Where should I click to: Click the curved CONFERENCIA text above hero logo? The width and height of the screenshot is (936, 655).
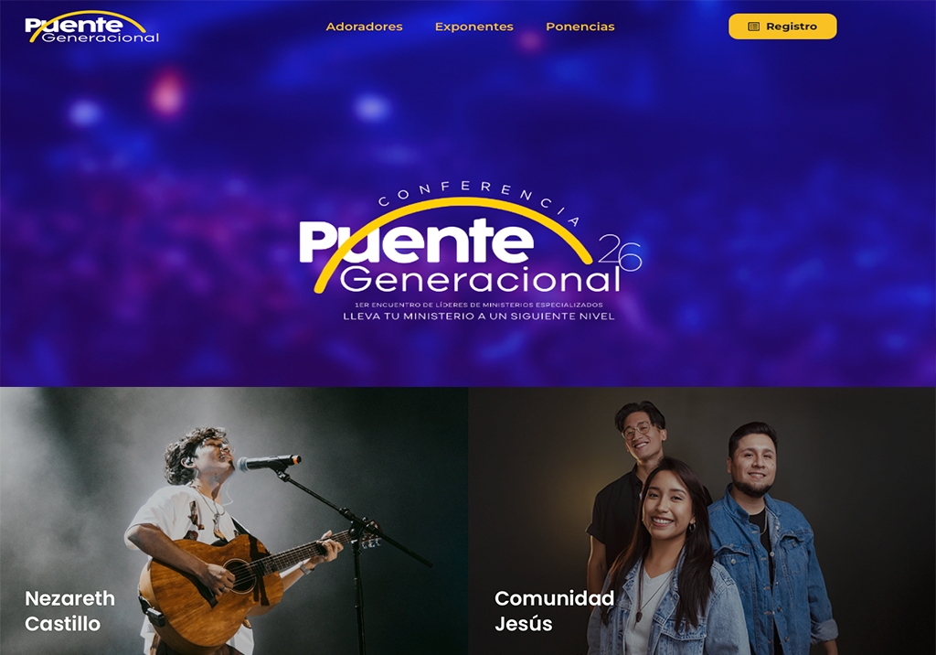(x=479, y=198)
